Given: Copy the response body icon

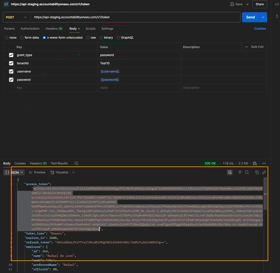Looking at the screenshot, I should coord(257,172).
